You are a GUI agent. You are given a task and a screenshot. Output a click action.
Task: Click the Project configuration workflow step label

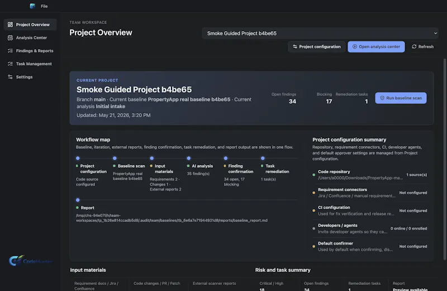click(93, 169)
